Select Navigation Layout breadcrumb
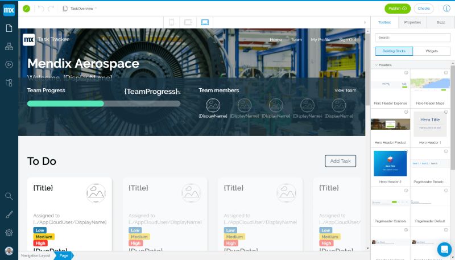This screenshot has height=260, width=455. pyautogui.click(x=36, y=255)
